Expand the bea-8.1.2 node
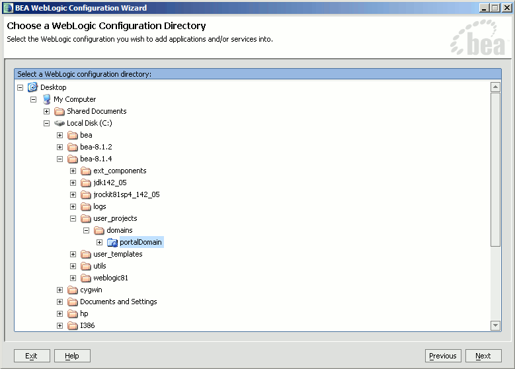The image size is (515, 369). [59, 147]
